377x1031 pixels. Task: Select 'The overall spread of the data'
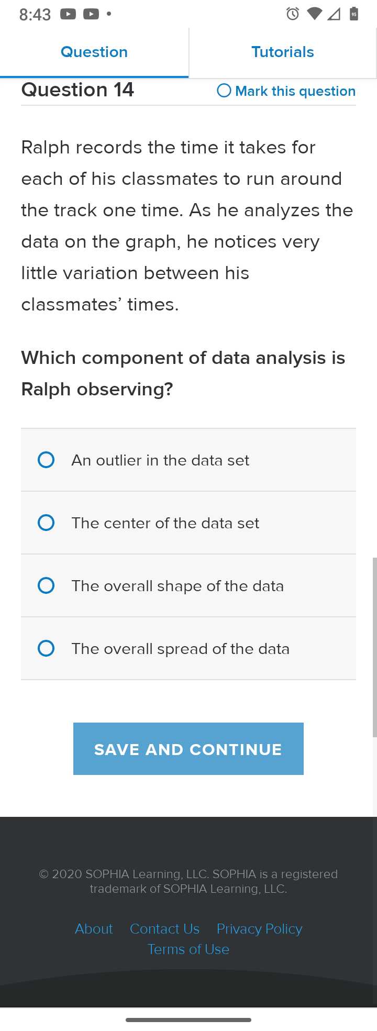pyautogui.click(x=188, y=649)
